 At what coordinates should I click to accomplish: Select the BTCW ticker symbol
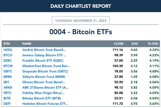(8, 66)
